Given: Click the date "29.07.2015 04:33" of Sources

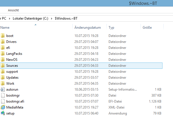Looking at the screenshot, I should point(86,66).
